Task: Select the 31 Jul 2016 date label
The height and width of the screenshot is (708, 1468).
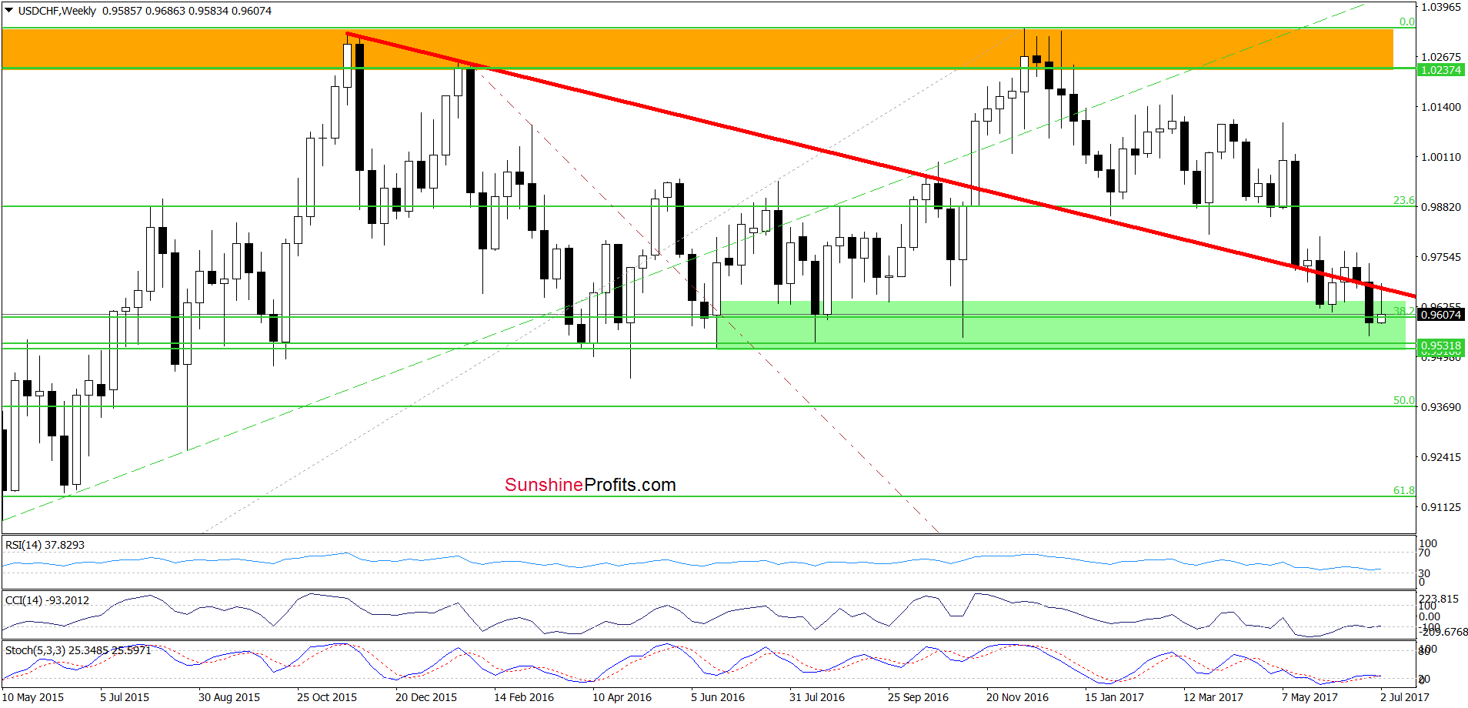Action: 817,697
